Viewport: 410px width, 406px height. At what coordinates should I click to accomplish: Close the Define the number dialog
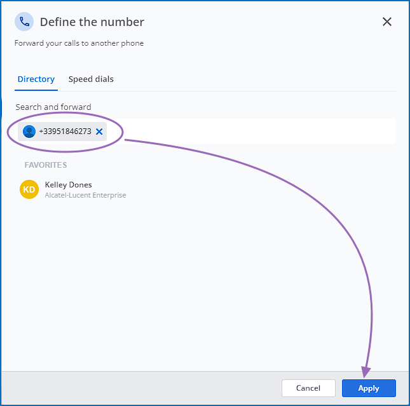tap(386, 22)
